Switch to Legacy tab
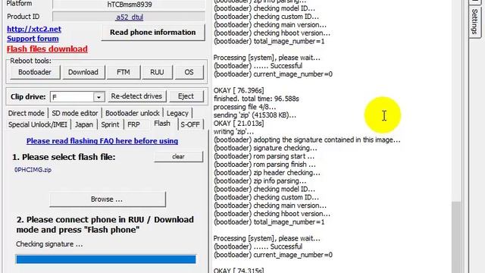 pos(177,113)
